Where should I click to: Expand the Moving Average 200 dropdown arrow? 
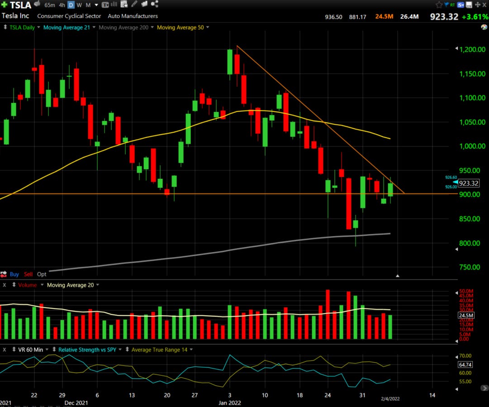click(x=152, y=27)
